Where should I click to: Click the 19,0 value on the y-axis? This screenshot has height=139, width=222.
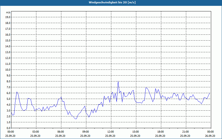click(8, 17)
